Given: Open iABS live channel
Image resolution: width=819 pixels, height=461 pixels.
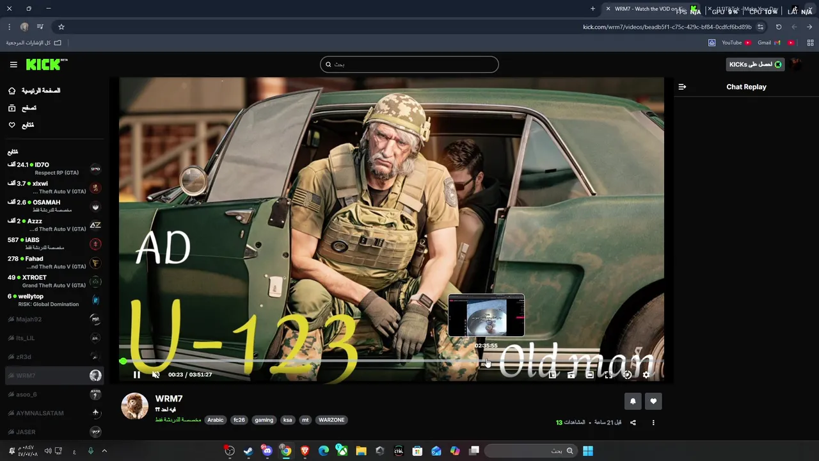Looking at the screenshot, I should click(x=54, y=243).
